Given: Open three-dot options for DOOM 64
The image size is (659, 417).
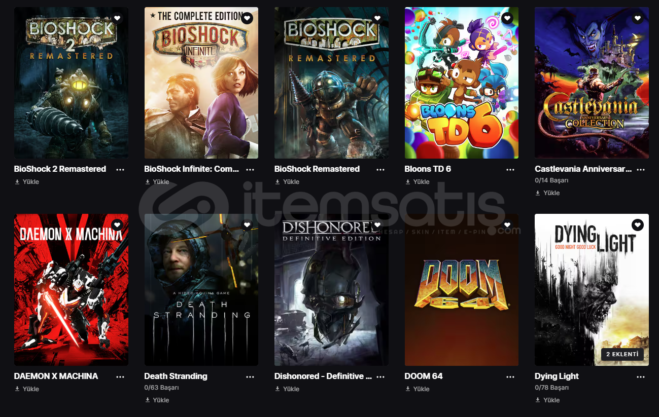Looking at the screenshot, I should (x=510, y=376).
